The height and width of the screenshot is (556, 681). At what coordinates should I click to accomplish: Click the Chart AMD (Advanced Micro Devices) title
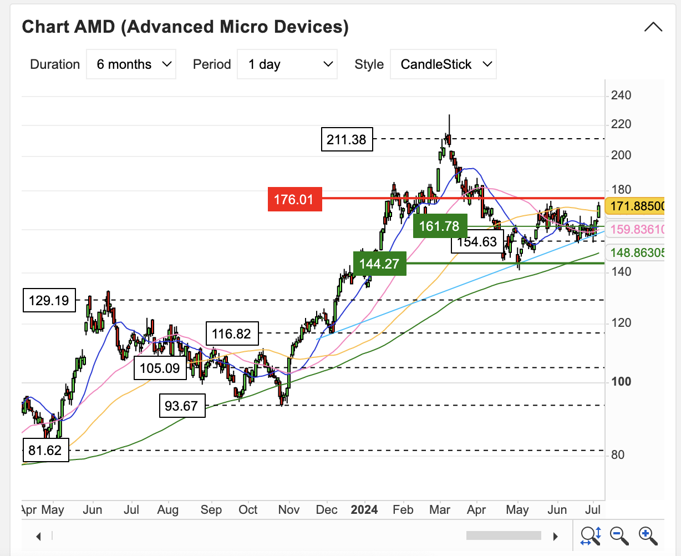pos(185,27)
